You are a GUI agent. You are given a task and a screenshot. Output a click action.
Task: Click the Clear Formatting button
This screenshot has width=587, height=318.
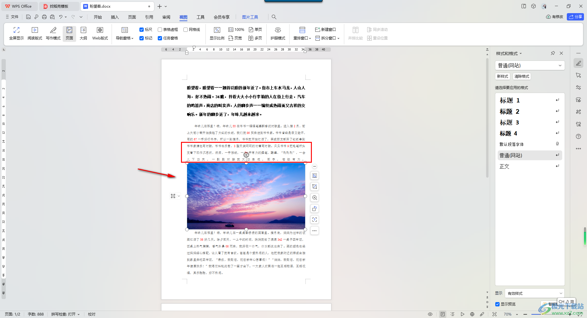(522, 76)
